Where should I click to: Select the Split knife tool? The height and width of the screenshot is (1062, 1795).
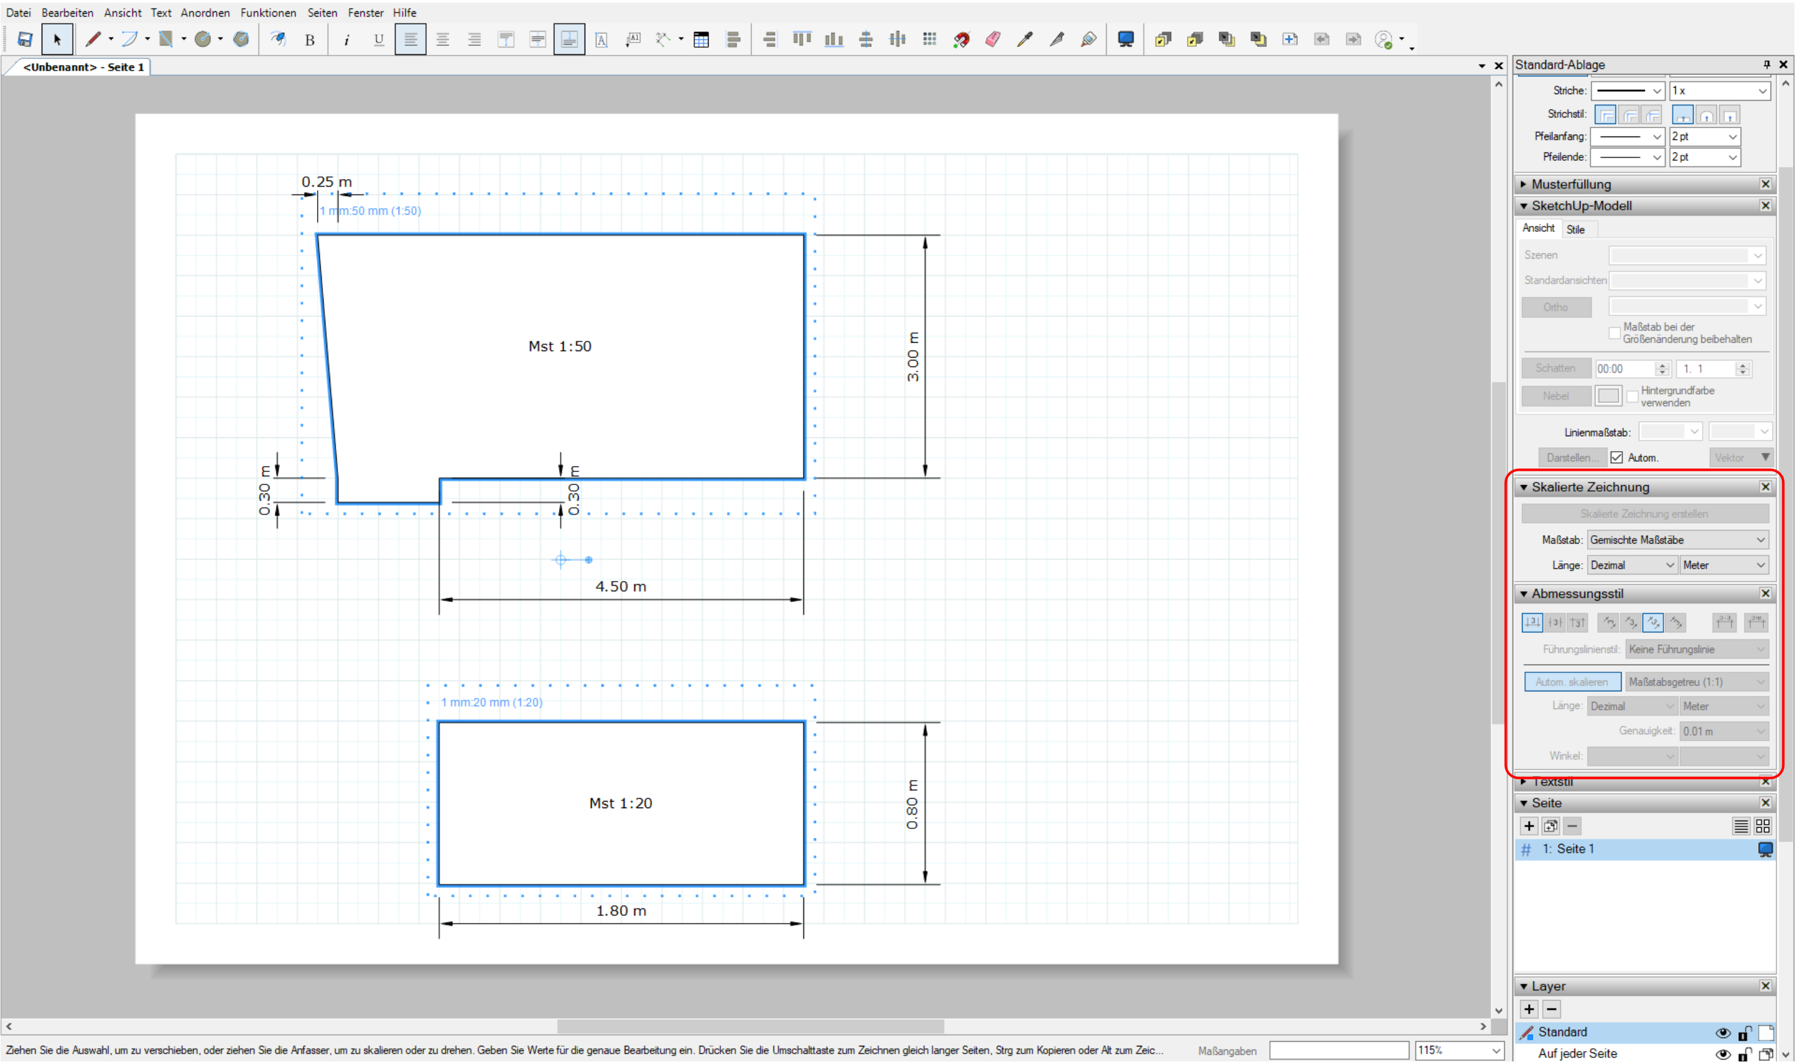coord(1057,39)
